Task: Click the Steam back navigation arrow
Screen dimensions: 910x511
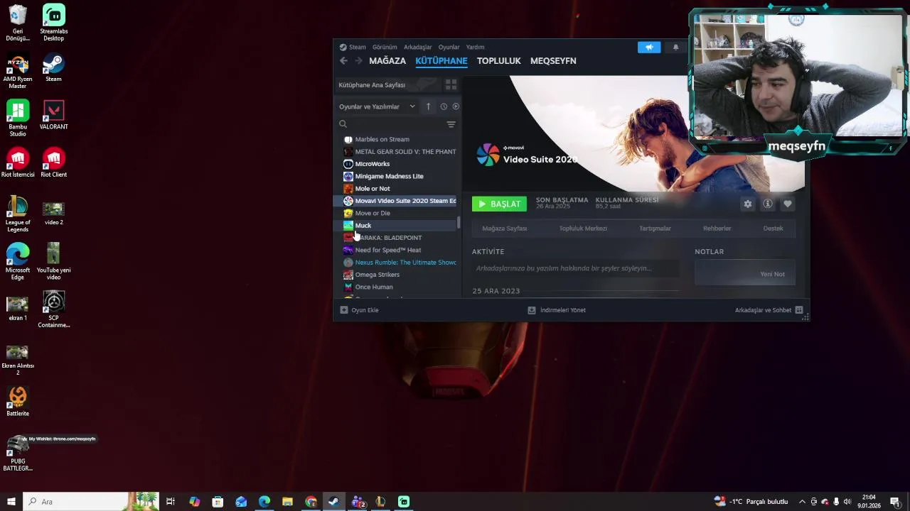Action: [x=344, y=61]
